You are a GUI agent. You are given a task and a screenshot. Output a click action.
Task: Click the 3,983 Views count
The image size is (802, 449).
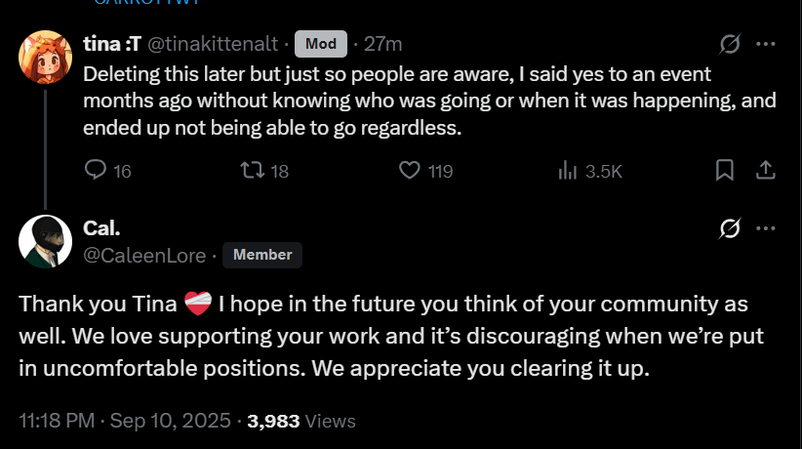(301, 422)
